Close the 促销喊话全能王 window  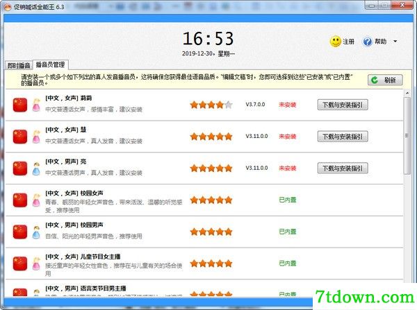pyautogui.click(x=403, y=5)
